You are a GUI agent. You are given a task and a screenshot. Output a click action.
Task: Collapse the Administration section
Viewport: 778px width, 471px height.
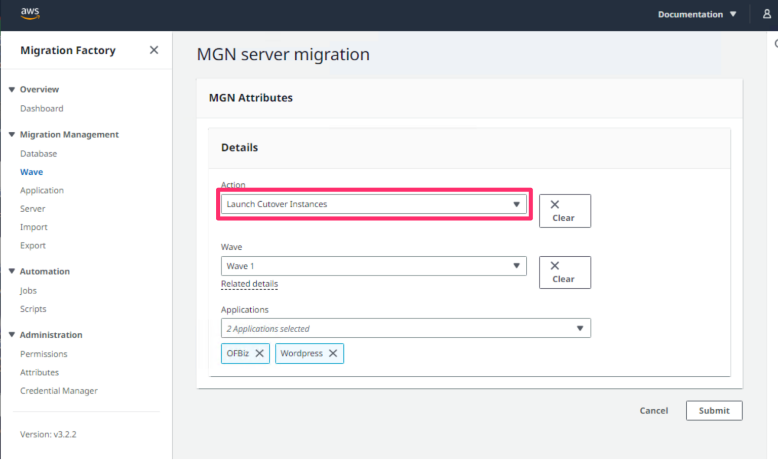(12, 335)
